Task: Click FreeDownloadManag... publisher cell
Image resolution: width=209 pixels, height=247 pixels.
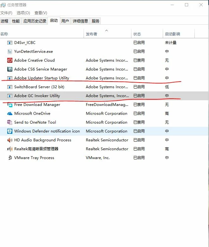Action: [107, 105]
